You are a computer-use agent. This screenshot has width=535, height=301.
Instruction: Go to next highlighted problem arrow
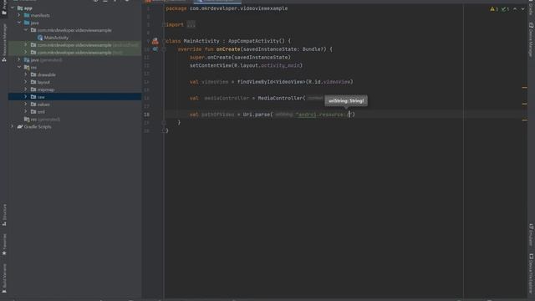(522, 9)
